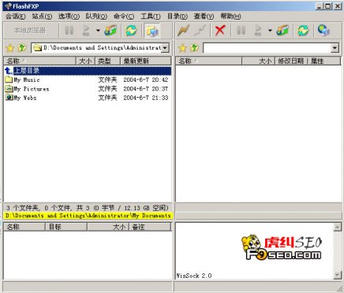Click queue 大小 column header
The image size is (344, 293).
[x=108, y=227]
